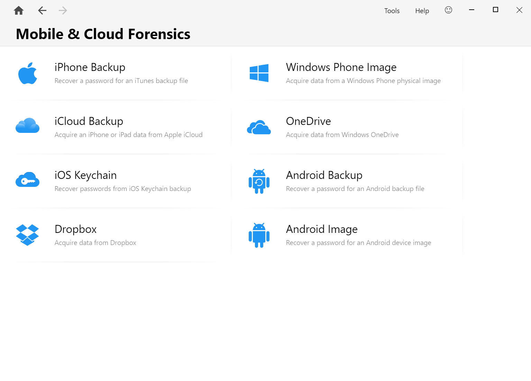Screen dimensions: 531x381
Task: Open iCloud Backup title
Action: (x=89, y=121)
